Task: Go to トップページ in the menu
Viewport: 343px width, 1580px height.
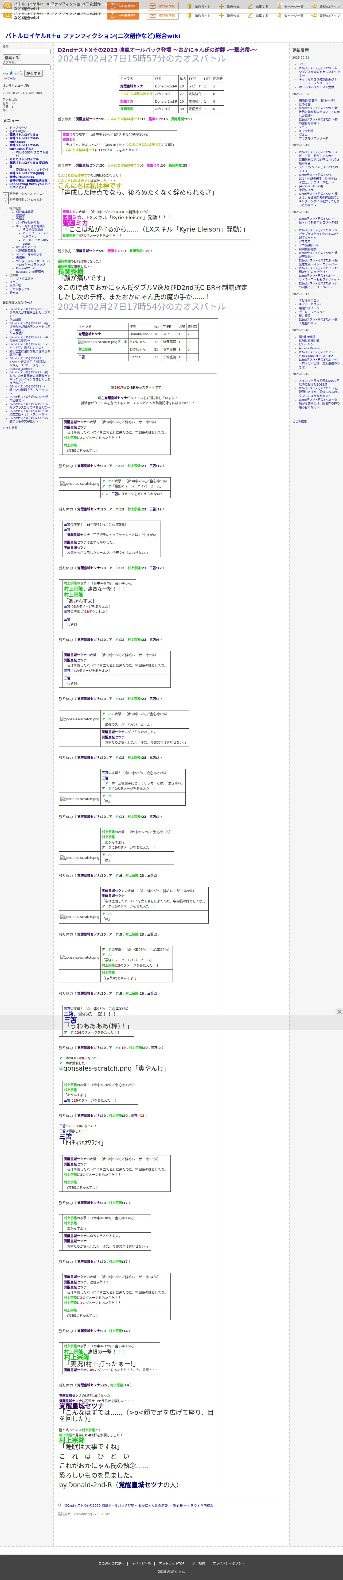Action: 18,128
